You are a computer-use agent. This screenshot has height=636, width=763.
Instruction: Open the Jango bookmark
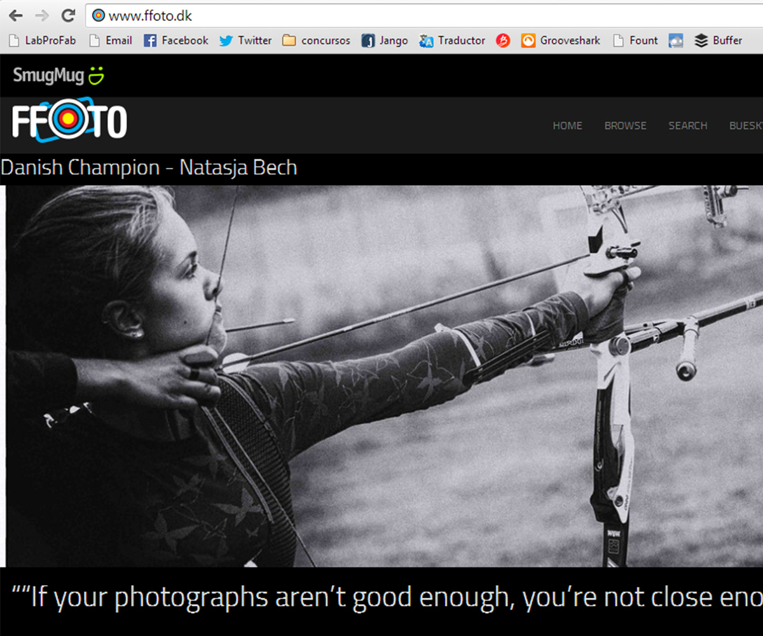coord(385,41)
